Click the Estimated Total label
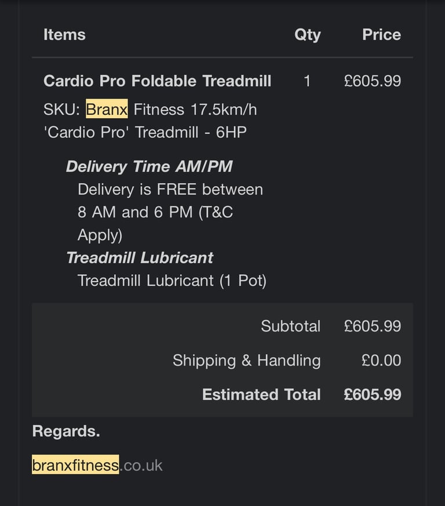 261,394
